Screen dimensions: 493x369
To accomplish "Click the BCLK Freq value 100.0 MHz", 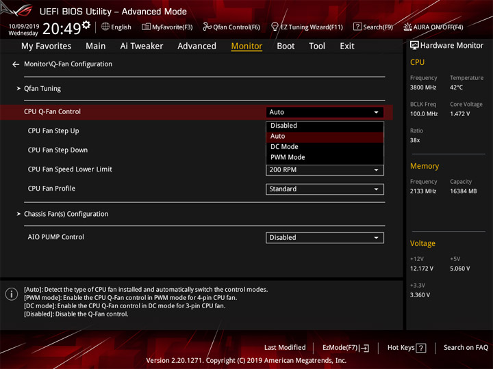I will click(x=424, y=114).
